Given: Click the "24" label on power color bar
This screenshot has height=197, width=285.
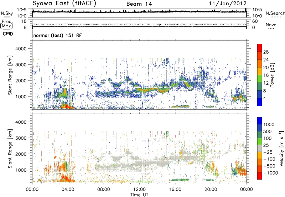Looking at the screenshot, I should pyautogui.click(x=266, y=60).
